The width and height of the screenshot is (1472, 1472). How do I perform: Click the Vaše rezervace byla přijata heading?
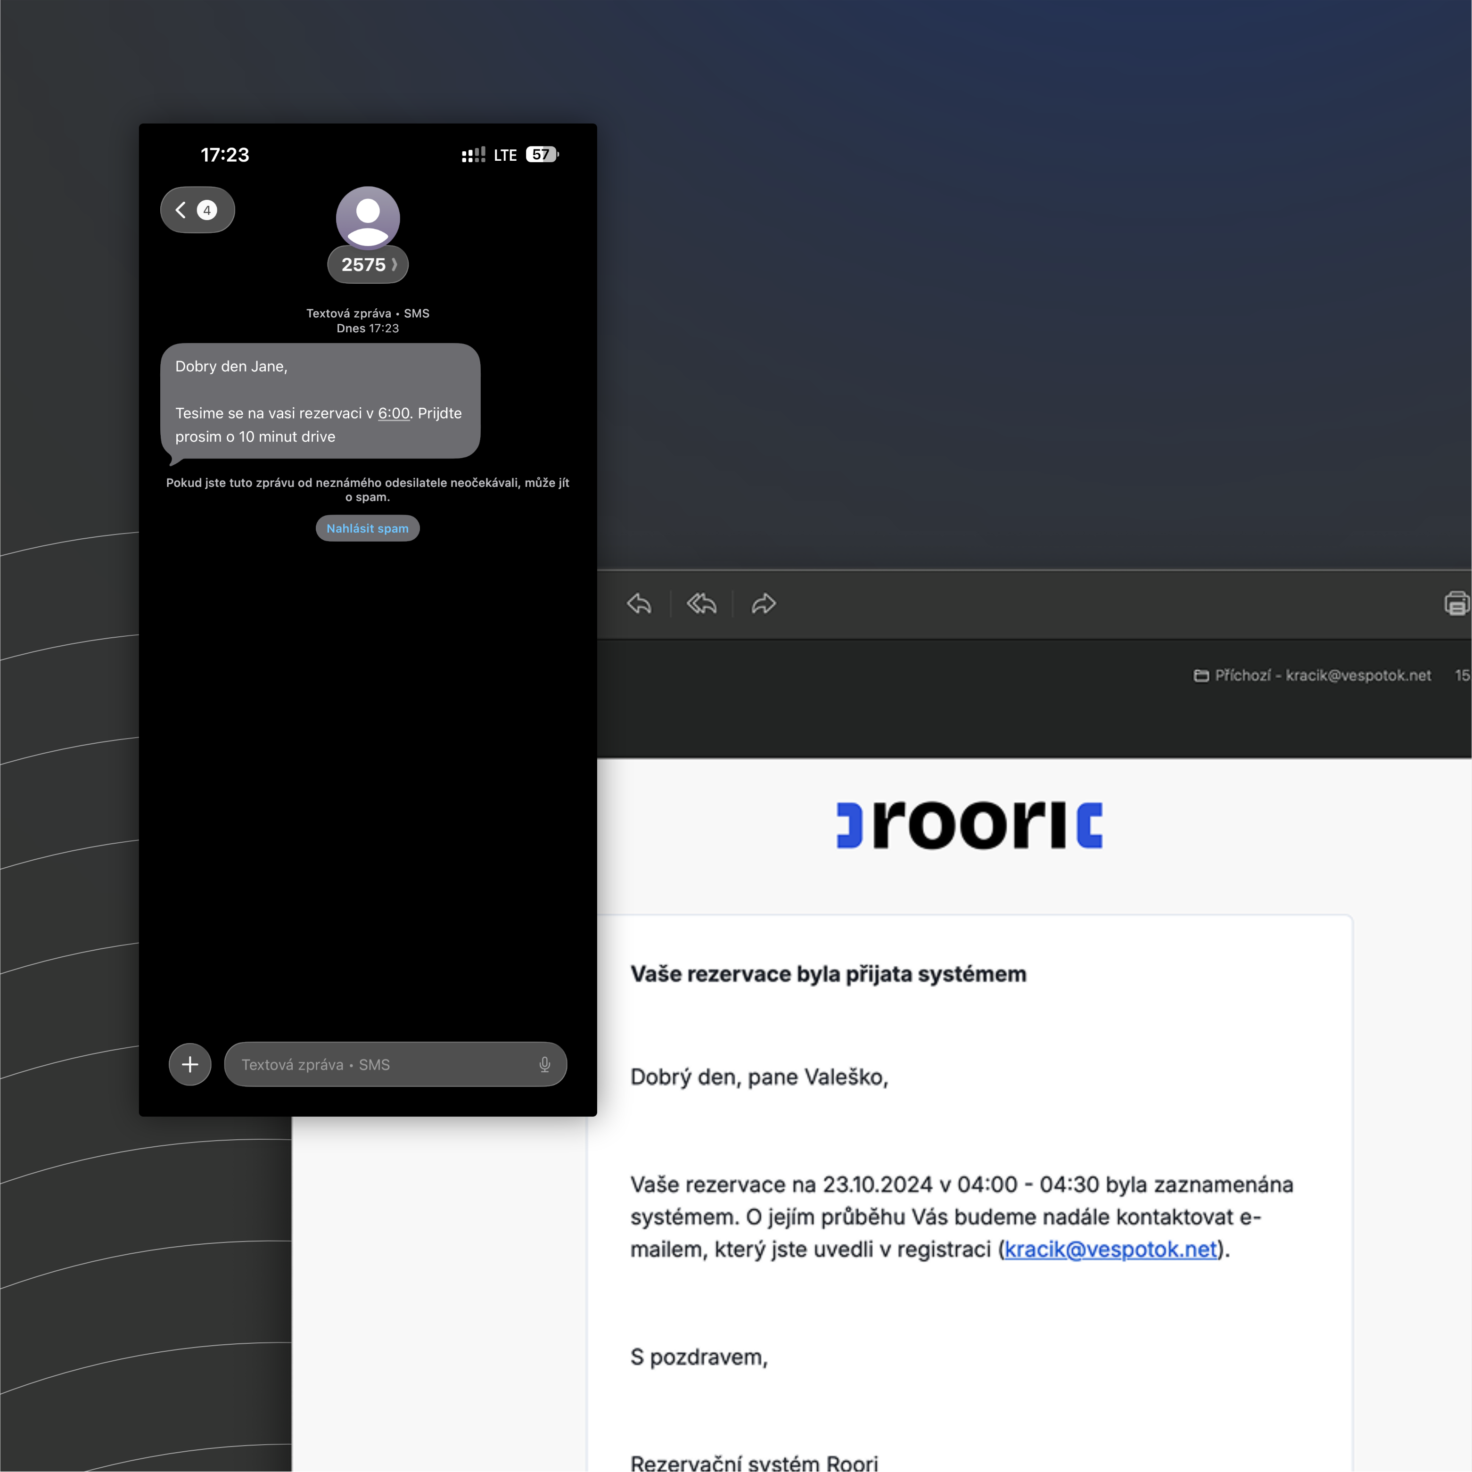coord(828,974)
